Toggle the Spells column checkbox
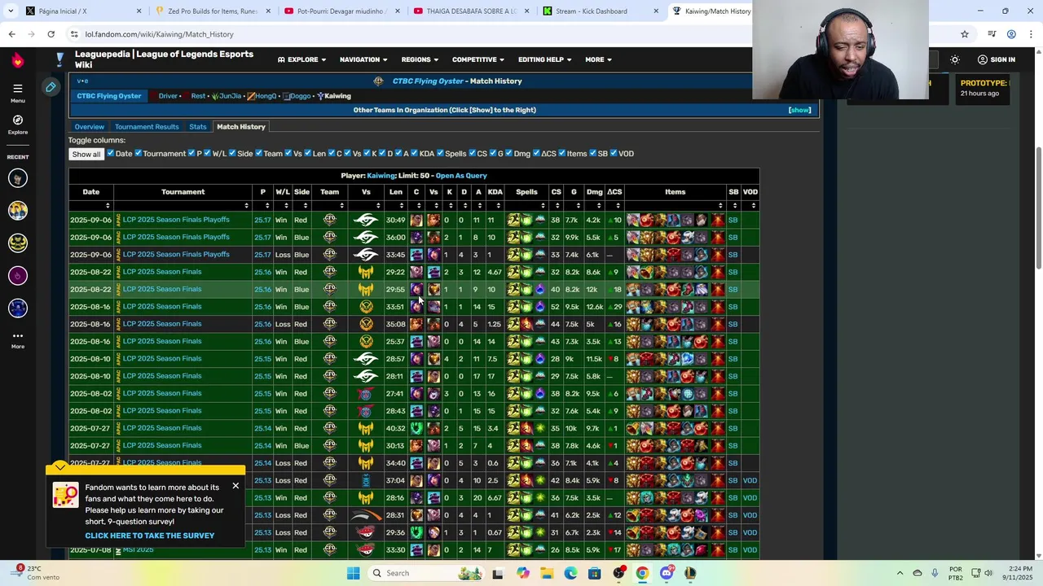Image resolution: width=1043 pixels, height=586 pixels. (440, 153)
